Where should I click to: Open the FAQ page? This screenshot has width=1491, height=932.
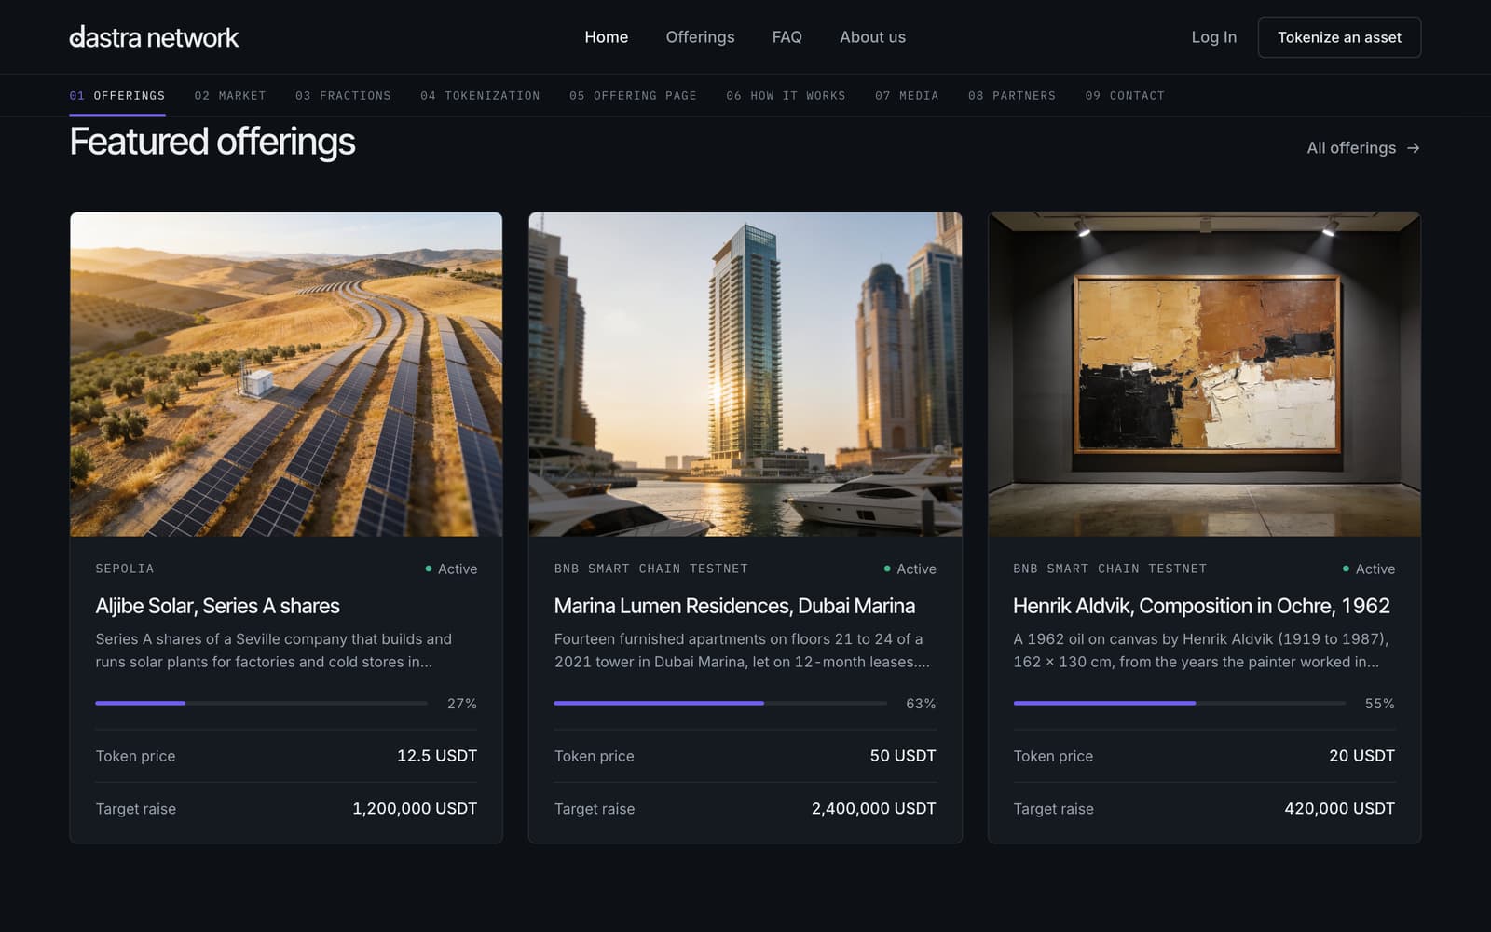point(787,37)
